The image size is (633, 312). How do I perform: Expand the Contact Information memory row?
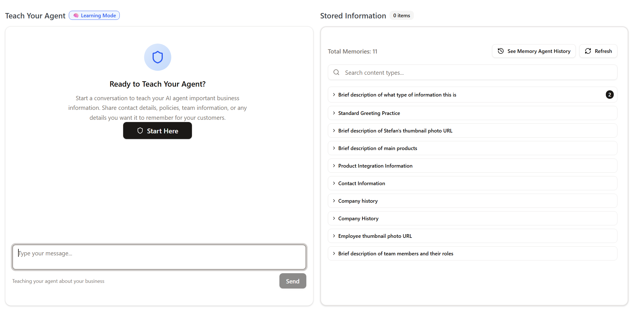(x=362, y=183)
